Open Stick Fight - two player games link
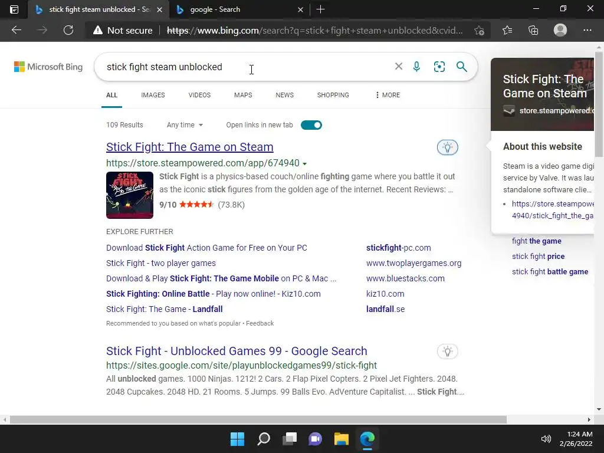604x453 pixels. (x=161, y=263)
